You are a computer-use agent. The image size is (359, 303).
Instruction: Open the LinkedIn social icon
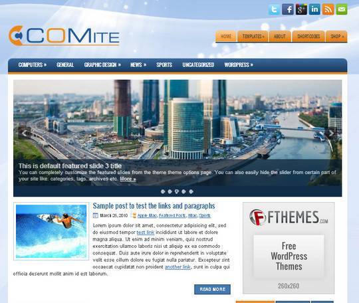tap(315, 9)
